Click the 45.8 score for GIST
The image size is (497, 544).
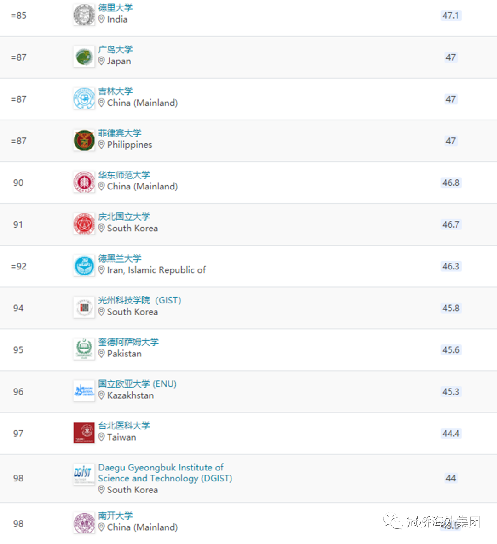(451, 308)
